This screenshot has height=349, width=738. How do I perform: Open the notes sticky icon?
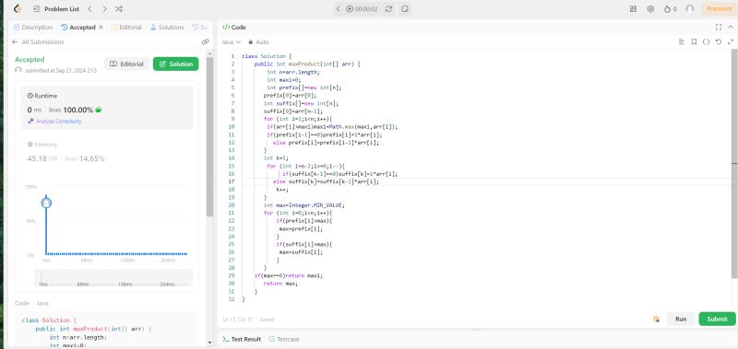click(x=404, y=9)
